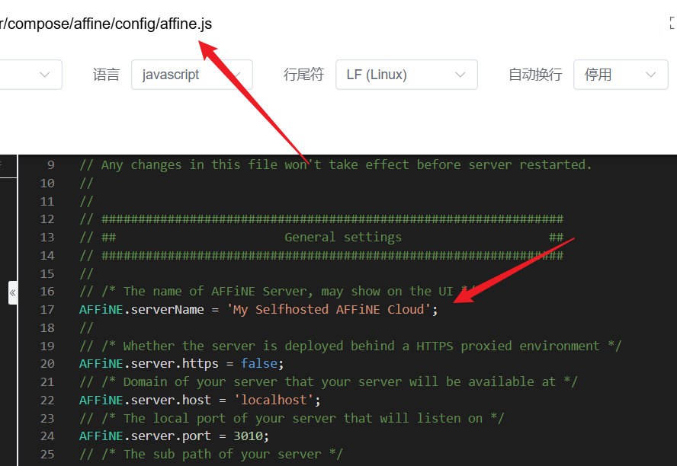
Task: Click the javascript language selector field
Action: [x=191, y=74]
